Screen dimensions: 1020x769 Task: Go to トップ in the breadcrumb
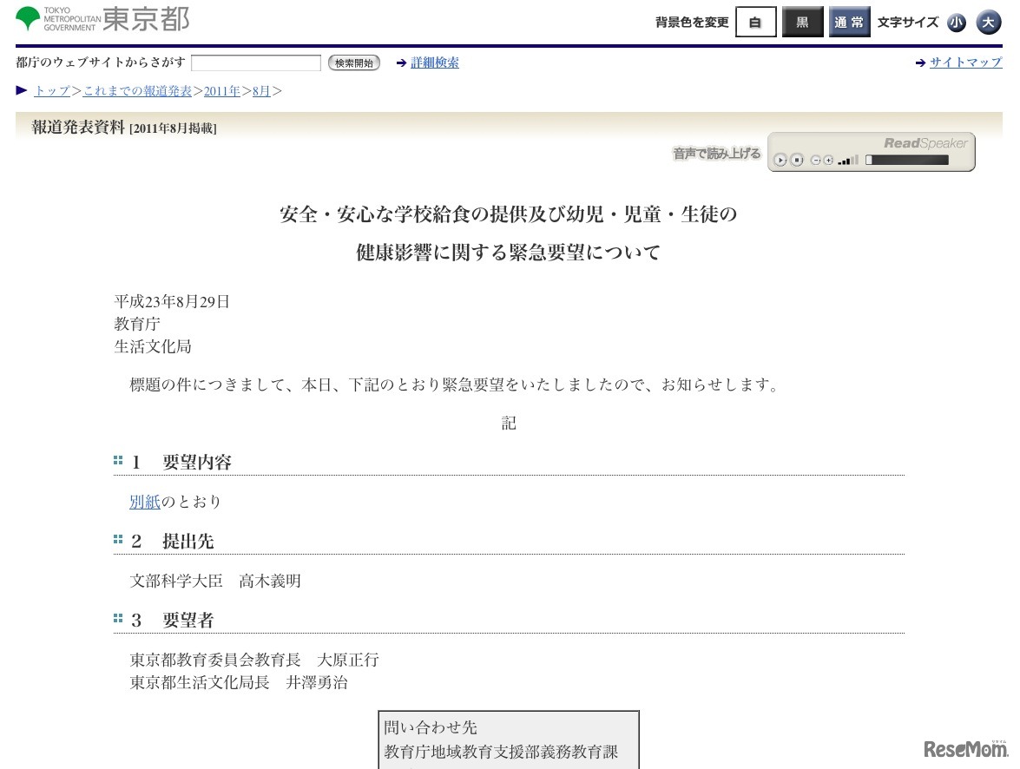(x=52, y=90)
